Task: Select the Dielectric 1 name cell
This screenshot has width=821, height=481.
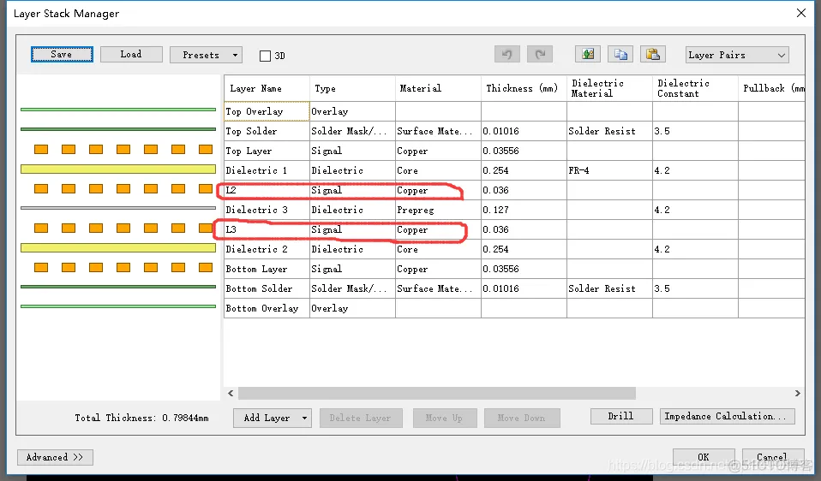Action: [267, 170]
